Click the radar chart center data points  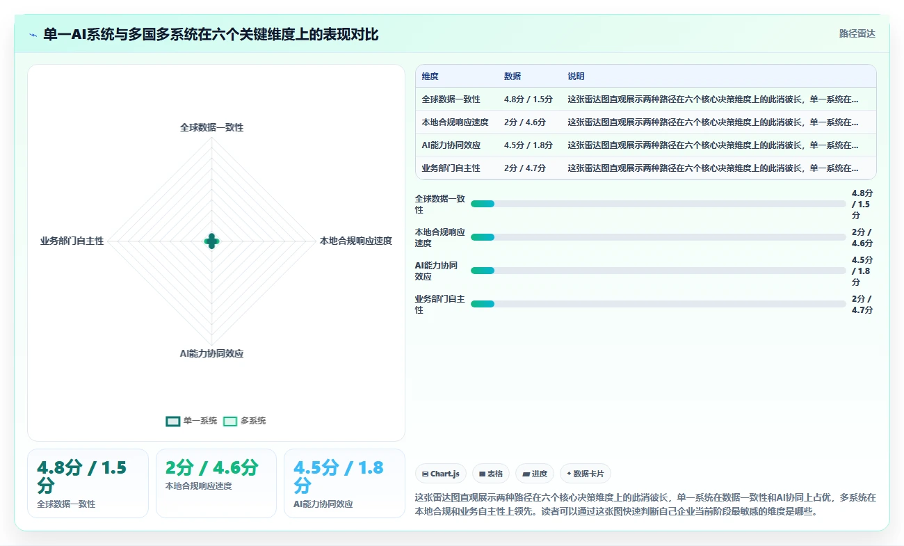pos(211,241)
